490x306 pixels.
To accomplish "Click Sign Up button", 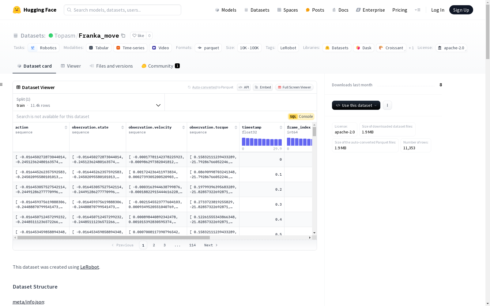I will (461, 10).
